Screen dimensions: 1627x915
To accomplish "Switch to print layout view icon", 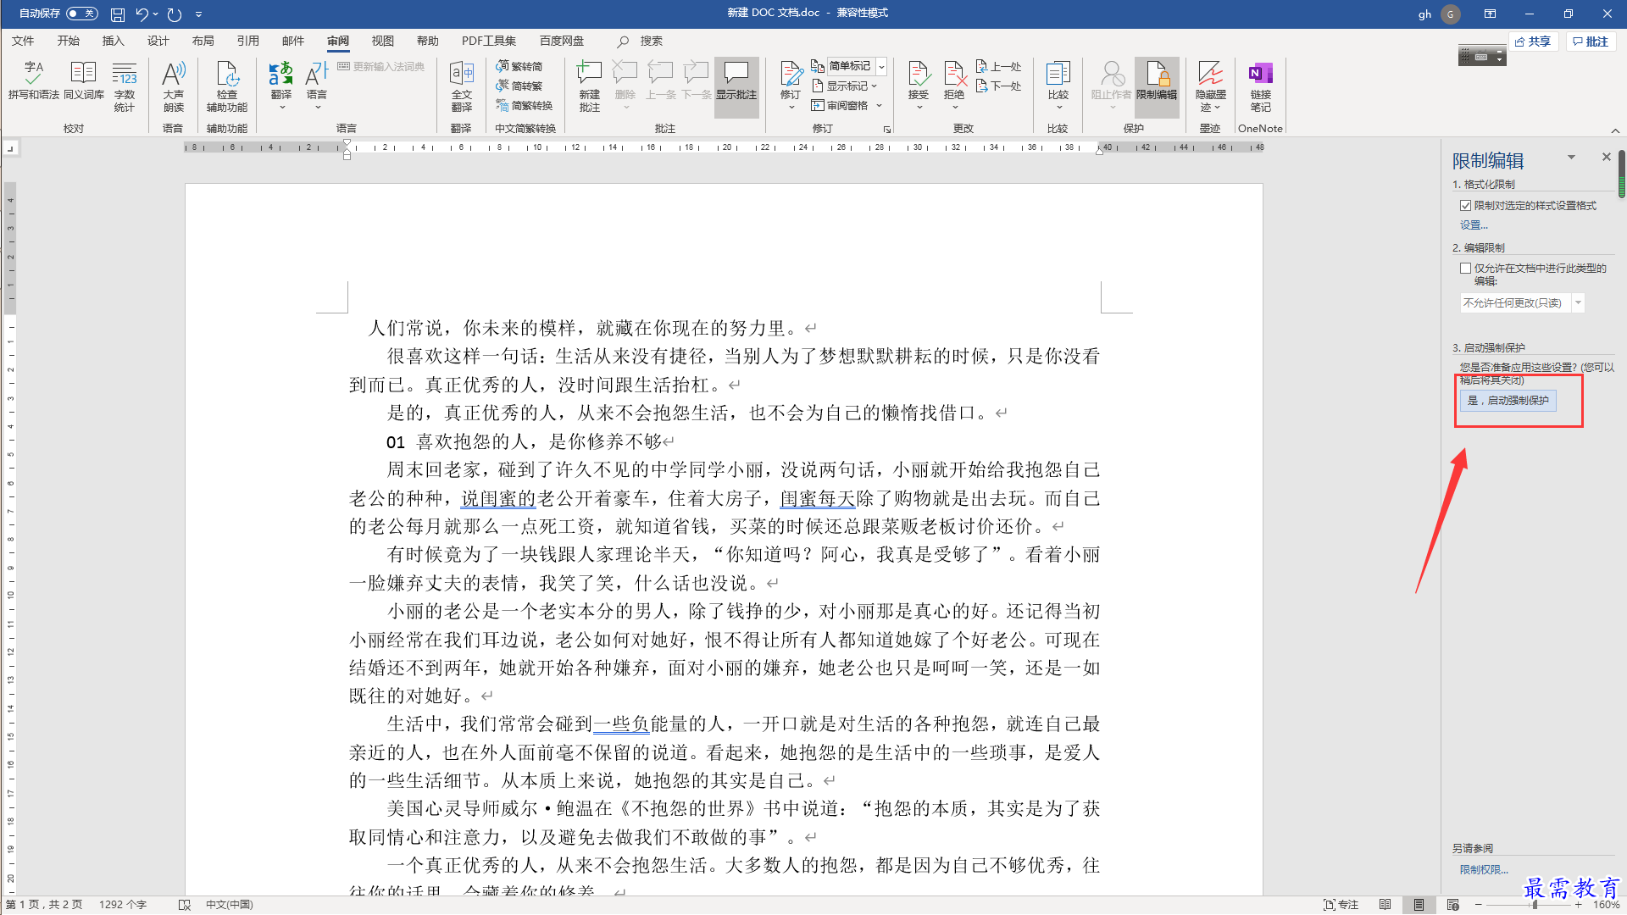I will point(1419,905).
